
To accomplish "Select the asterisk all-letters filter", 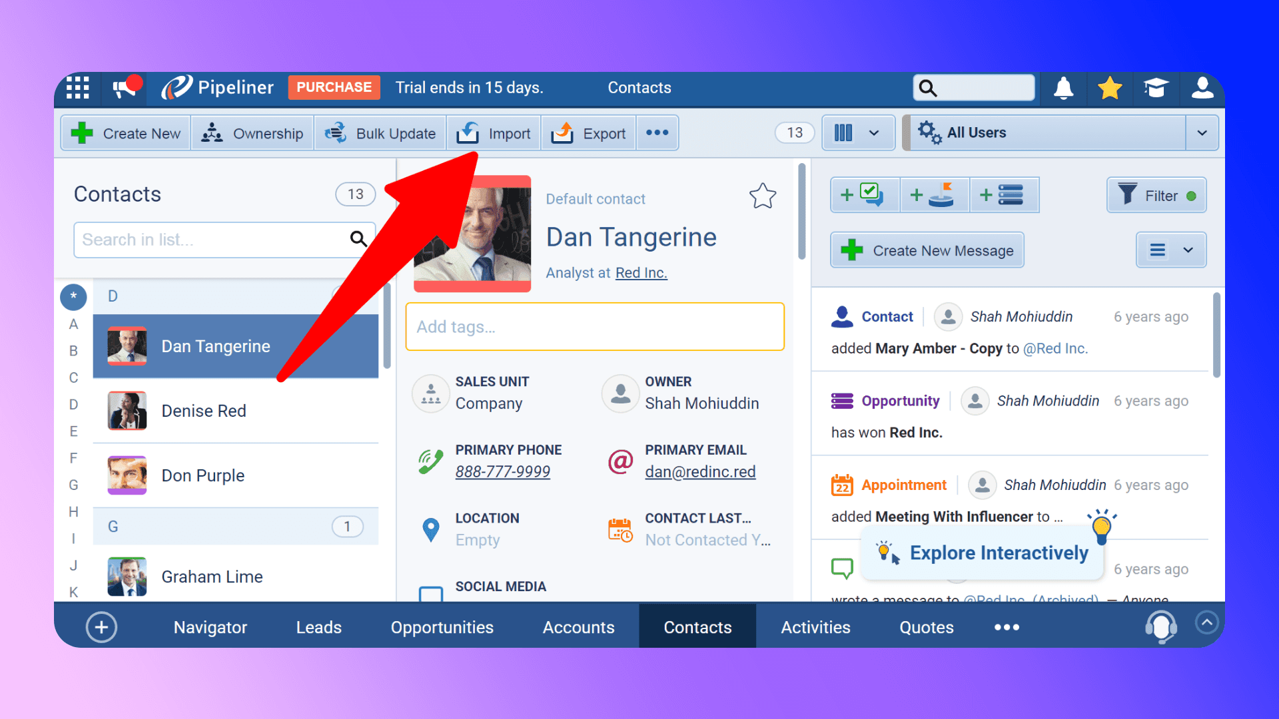I will click(73, 297).
